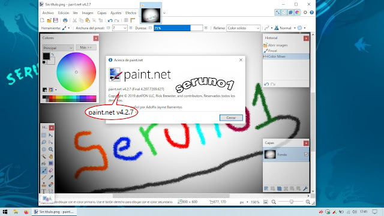The image size is (384, 216).
Task: Toggle rulers display
Action: (133, 20)
